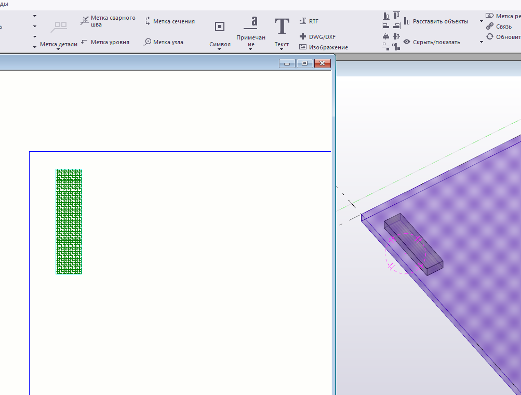Expand the Расставить объекты dropdown arrow
This screenshot has width=521, height=395.
482,21
